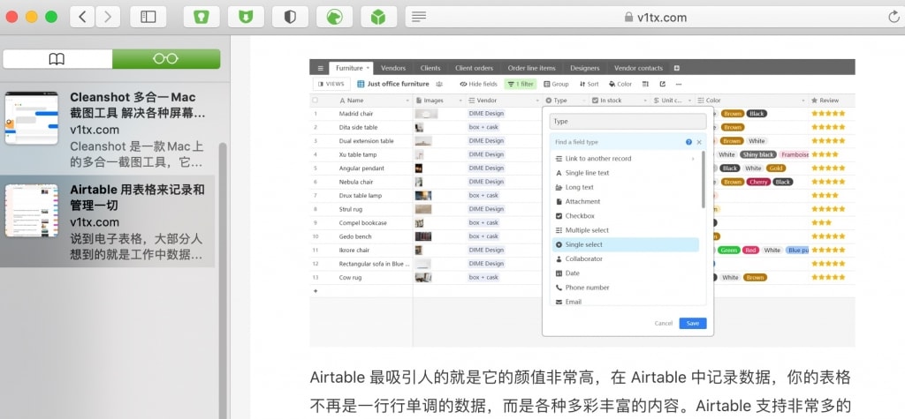Choose Checkbox field type

[x=625, y=216]
